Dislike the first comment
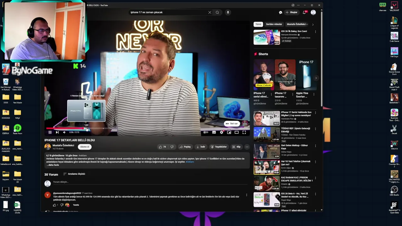402x226 pixels. tap(62, 205)
